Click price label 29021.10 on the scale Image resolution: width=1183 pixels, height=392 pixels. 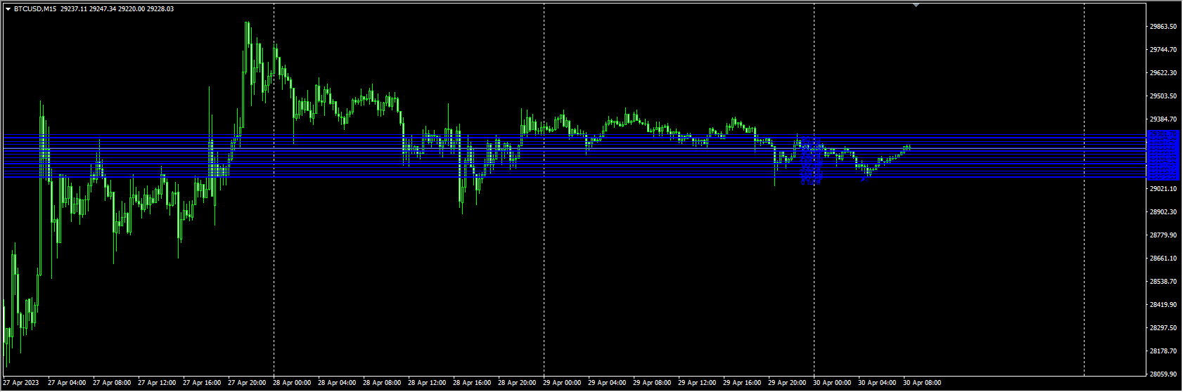1163,189
